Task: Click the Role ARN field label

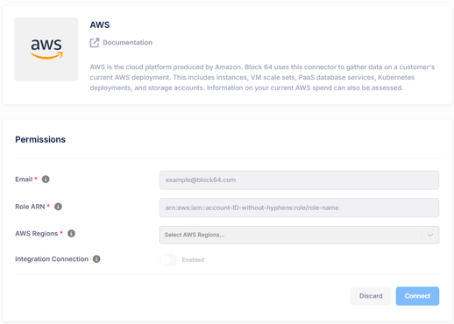Action: 30,207
